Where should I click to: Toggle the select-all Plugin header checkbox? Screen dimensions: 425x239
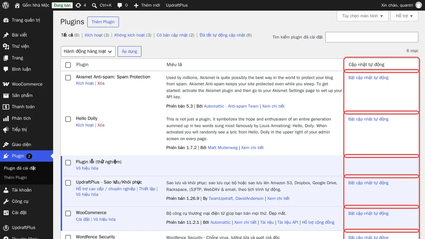(68, 65)
